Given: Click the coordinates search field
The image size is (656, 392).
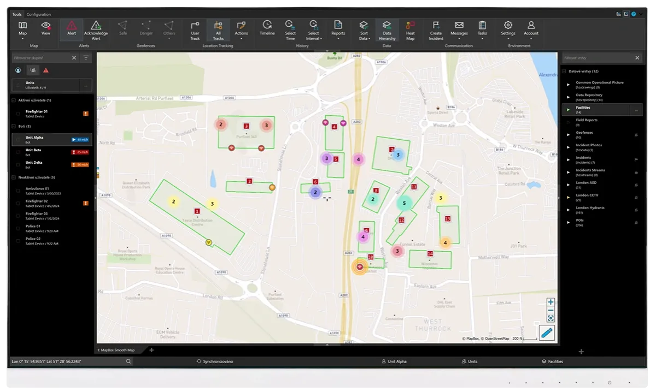Looking at the screenshot, I should tap(68, 361).
